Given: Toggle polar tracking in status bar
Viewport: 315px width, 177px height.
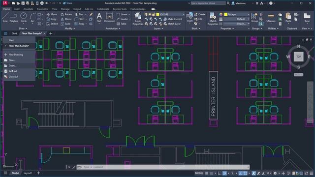Looking at the screenshot, I should pyautogui.click(x=224, y=173).
